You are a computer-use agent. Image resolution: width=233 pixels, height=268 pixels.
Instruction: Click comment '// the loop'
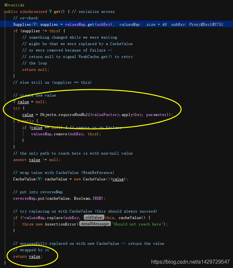click(34, 63)
